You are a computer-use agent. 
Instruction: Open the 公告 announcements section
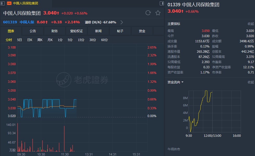pos(33,31)
